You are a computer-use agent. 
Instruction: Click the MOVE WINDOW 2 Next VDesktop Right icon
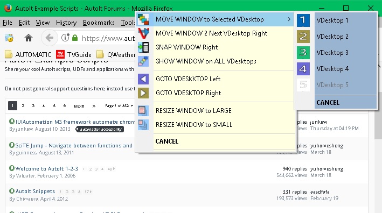coord(143,33)
